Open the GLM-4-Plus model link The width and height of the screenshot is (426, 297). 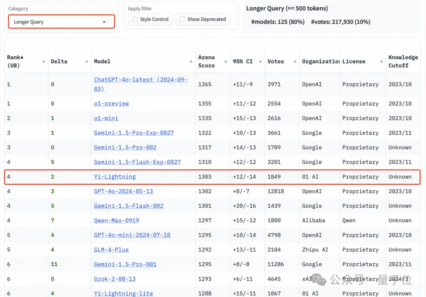111,250
